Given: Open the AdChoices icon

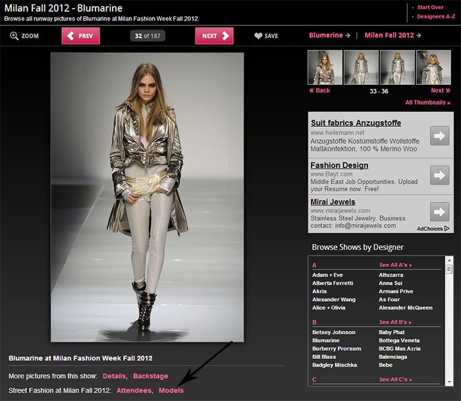Looking at the screenshot, I should [x=447, y=229].
